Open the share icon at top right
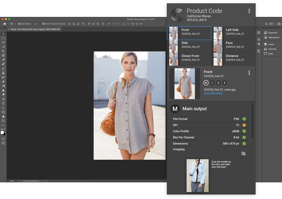The image size is (282, 199). pos(279,24)
